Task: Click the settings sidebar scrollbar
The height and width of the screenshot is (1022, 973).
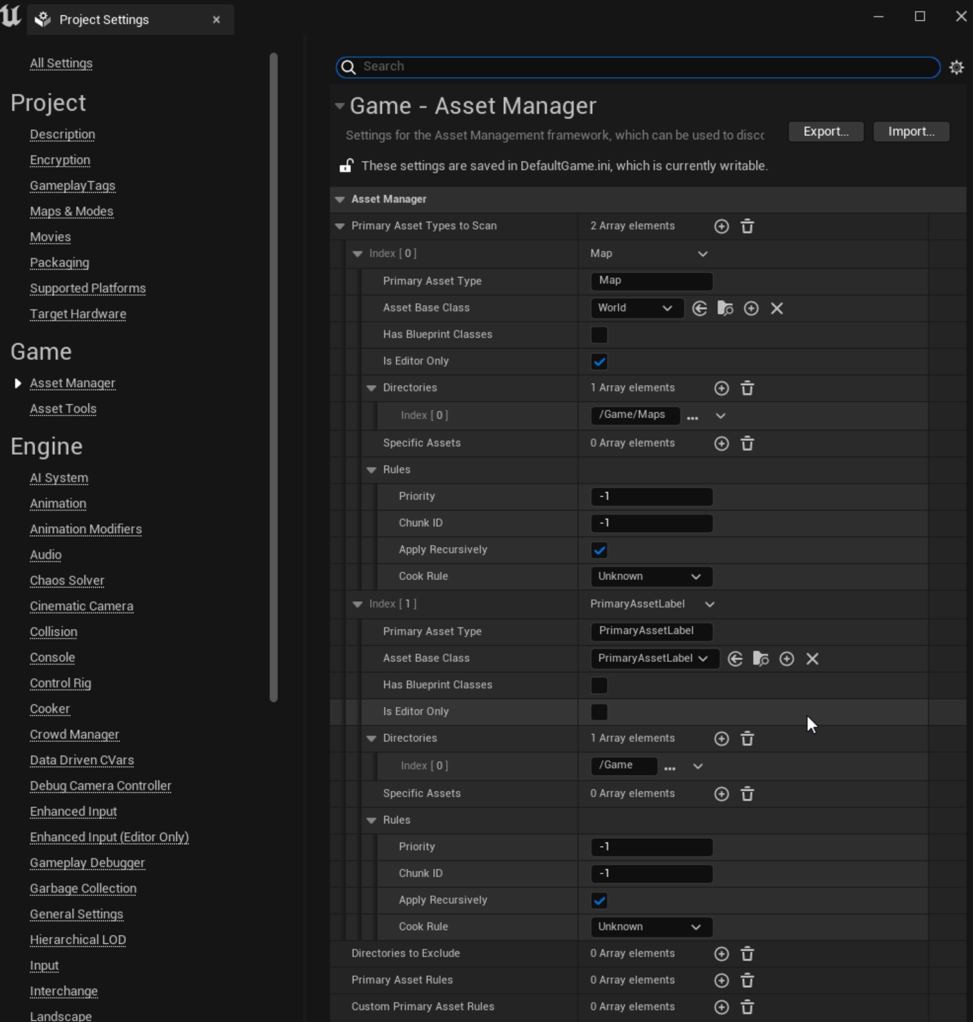Action: tap(274, 378)
